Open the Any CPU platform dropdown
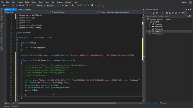The height and width of the screenshot is (108, 193). [60, 5]
